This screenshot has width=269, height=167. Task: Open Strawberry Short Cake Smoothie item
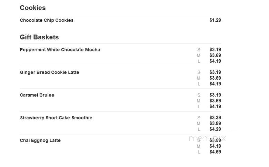pos(56,118)
